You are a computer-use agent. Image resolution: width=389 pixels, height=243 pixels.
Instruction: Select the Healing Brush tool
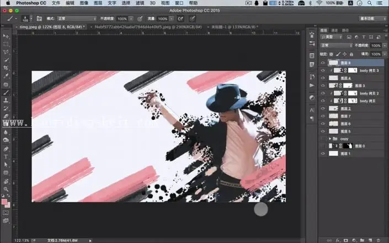[x=6, y=84]
